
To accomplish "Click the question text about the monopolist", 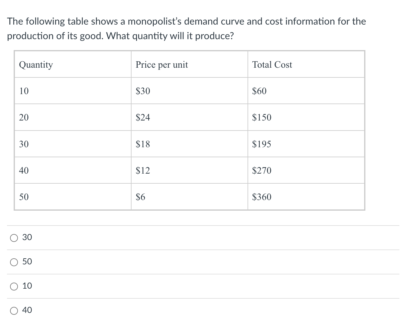I will coord(186,29).
